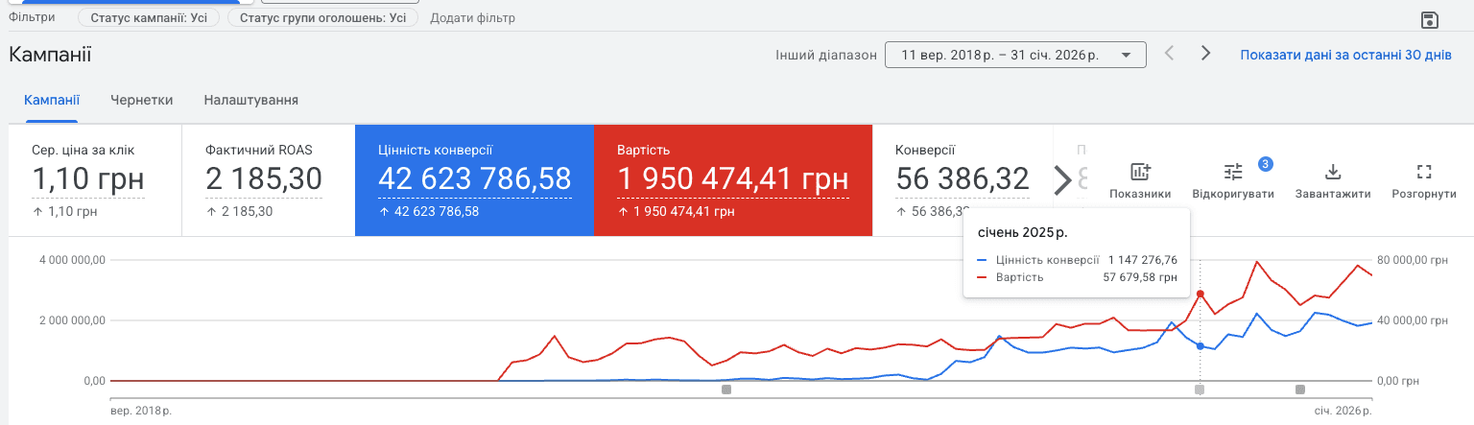Image resolution: width=1474 pixels, height=425 pixels.
Task: Open the date range dropdown
Action: tap(1015, 55)
